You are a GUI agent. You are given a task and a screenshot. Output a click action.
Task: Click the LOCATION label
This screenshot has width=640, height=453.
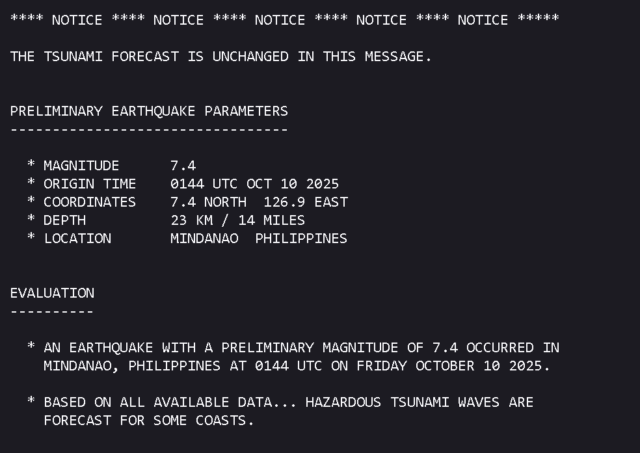pos(77,239)
